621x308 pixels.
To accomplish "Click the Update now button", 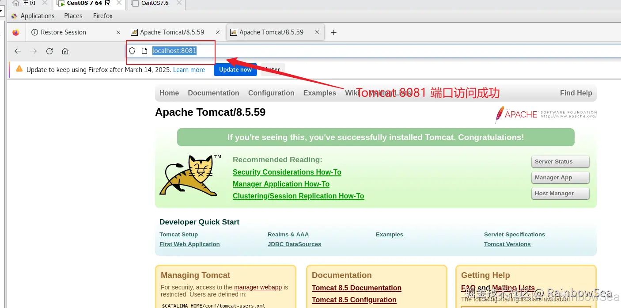I will click(x=235, y=70).
